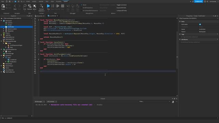The width and height of the screenshot is (219, 123).
Task: Open the FILE menu
Action: click(3, 1)
